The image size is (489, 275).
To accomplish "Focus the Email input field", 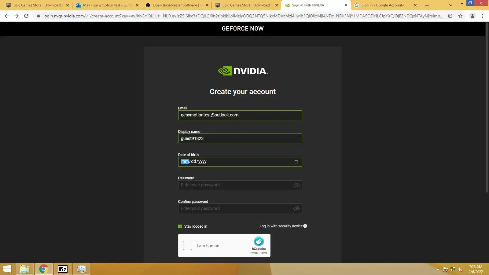I will [240, 115].
